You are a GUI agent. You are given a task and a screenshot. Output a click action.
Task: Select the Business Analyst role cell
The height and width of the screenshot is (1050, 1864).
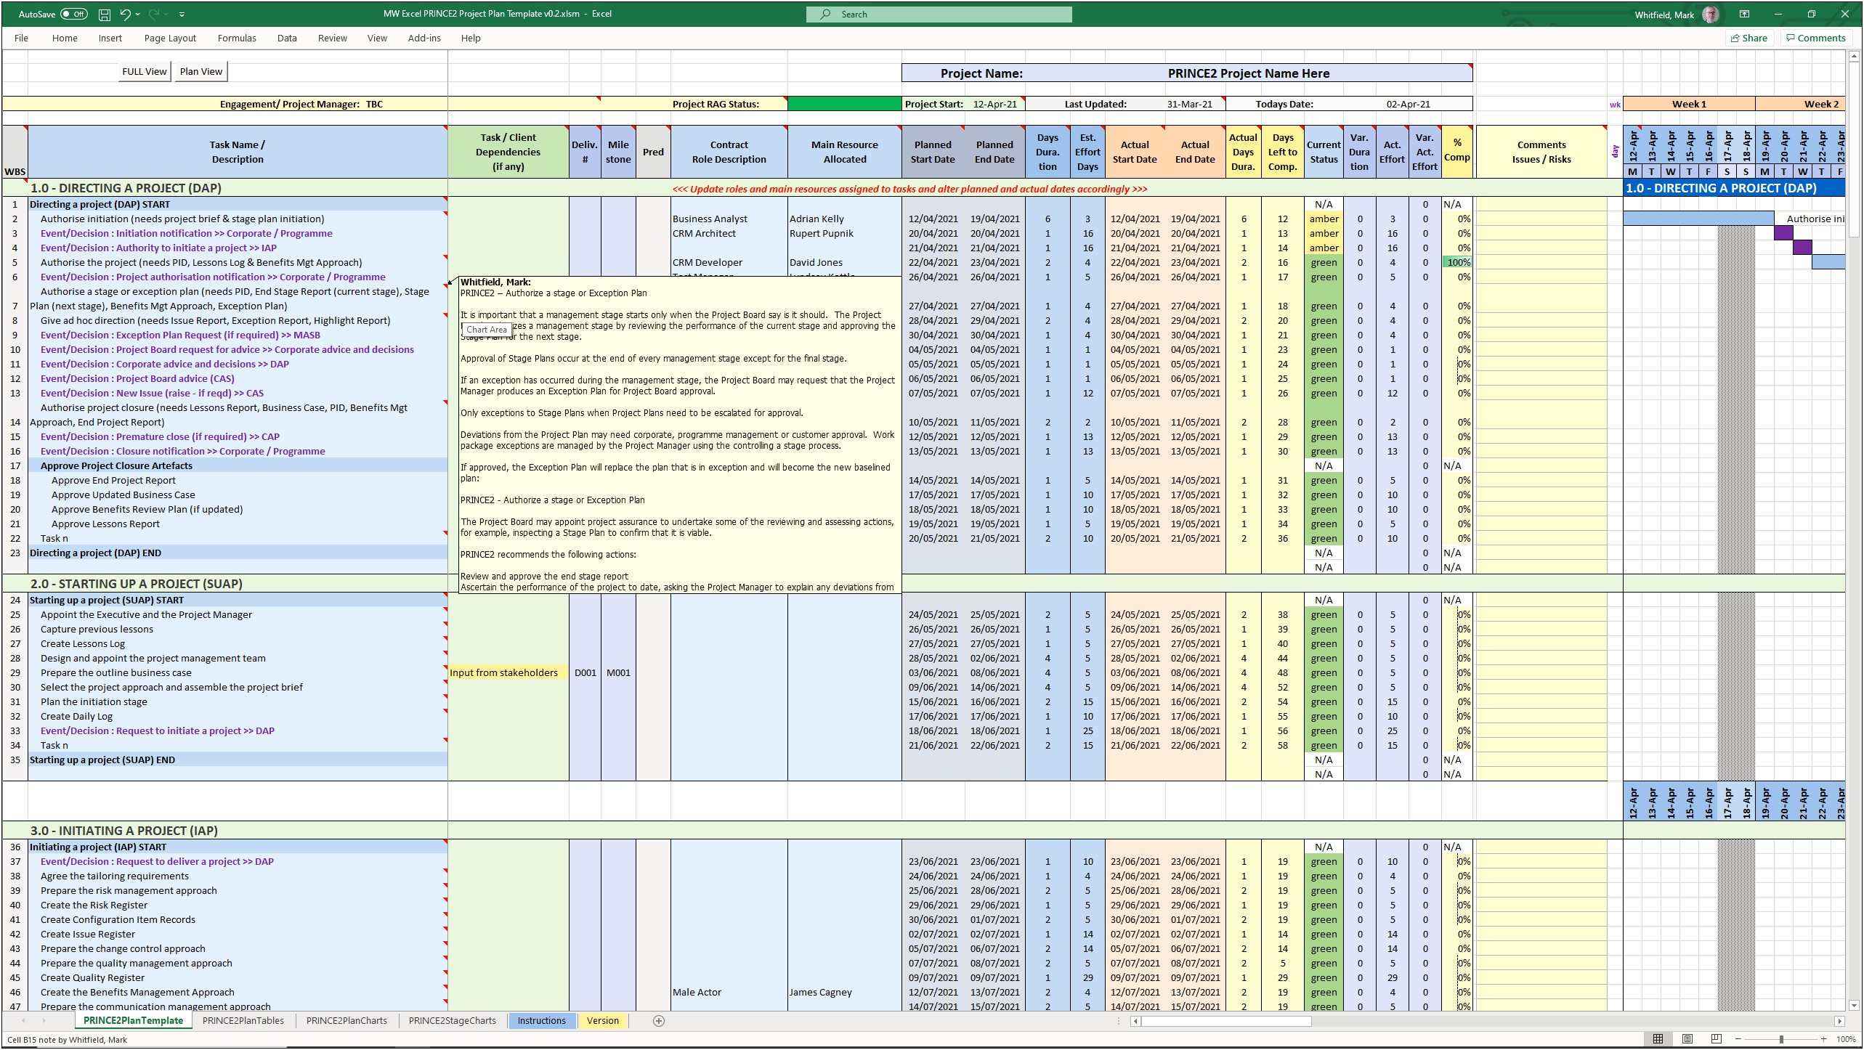729,219
